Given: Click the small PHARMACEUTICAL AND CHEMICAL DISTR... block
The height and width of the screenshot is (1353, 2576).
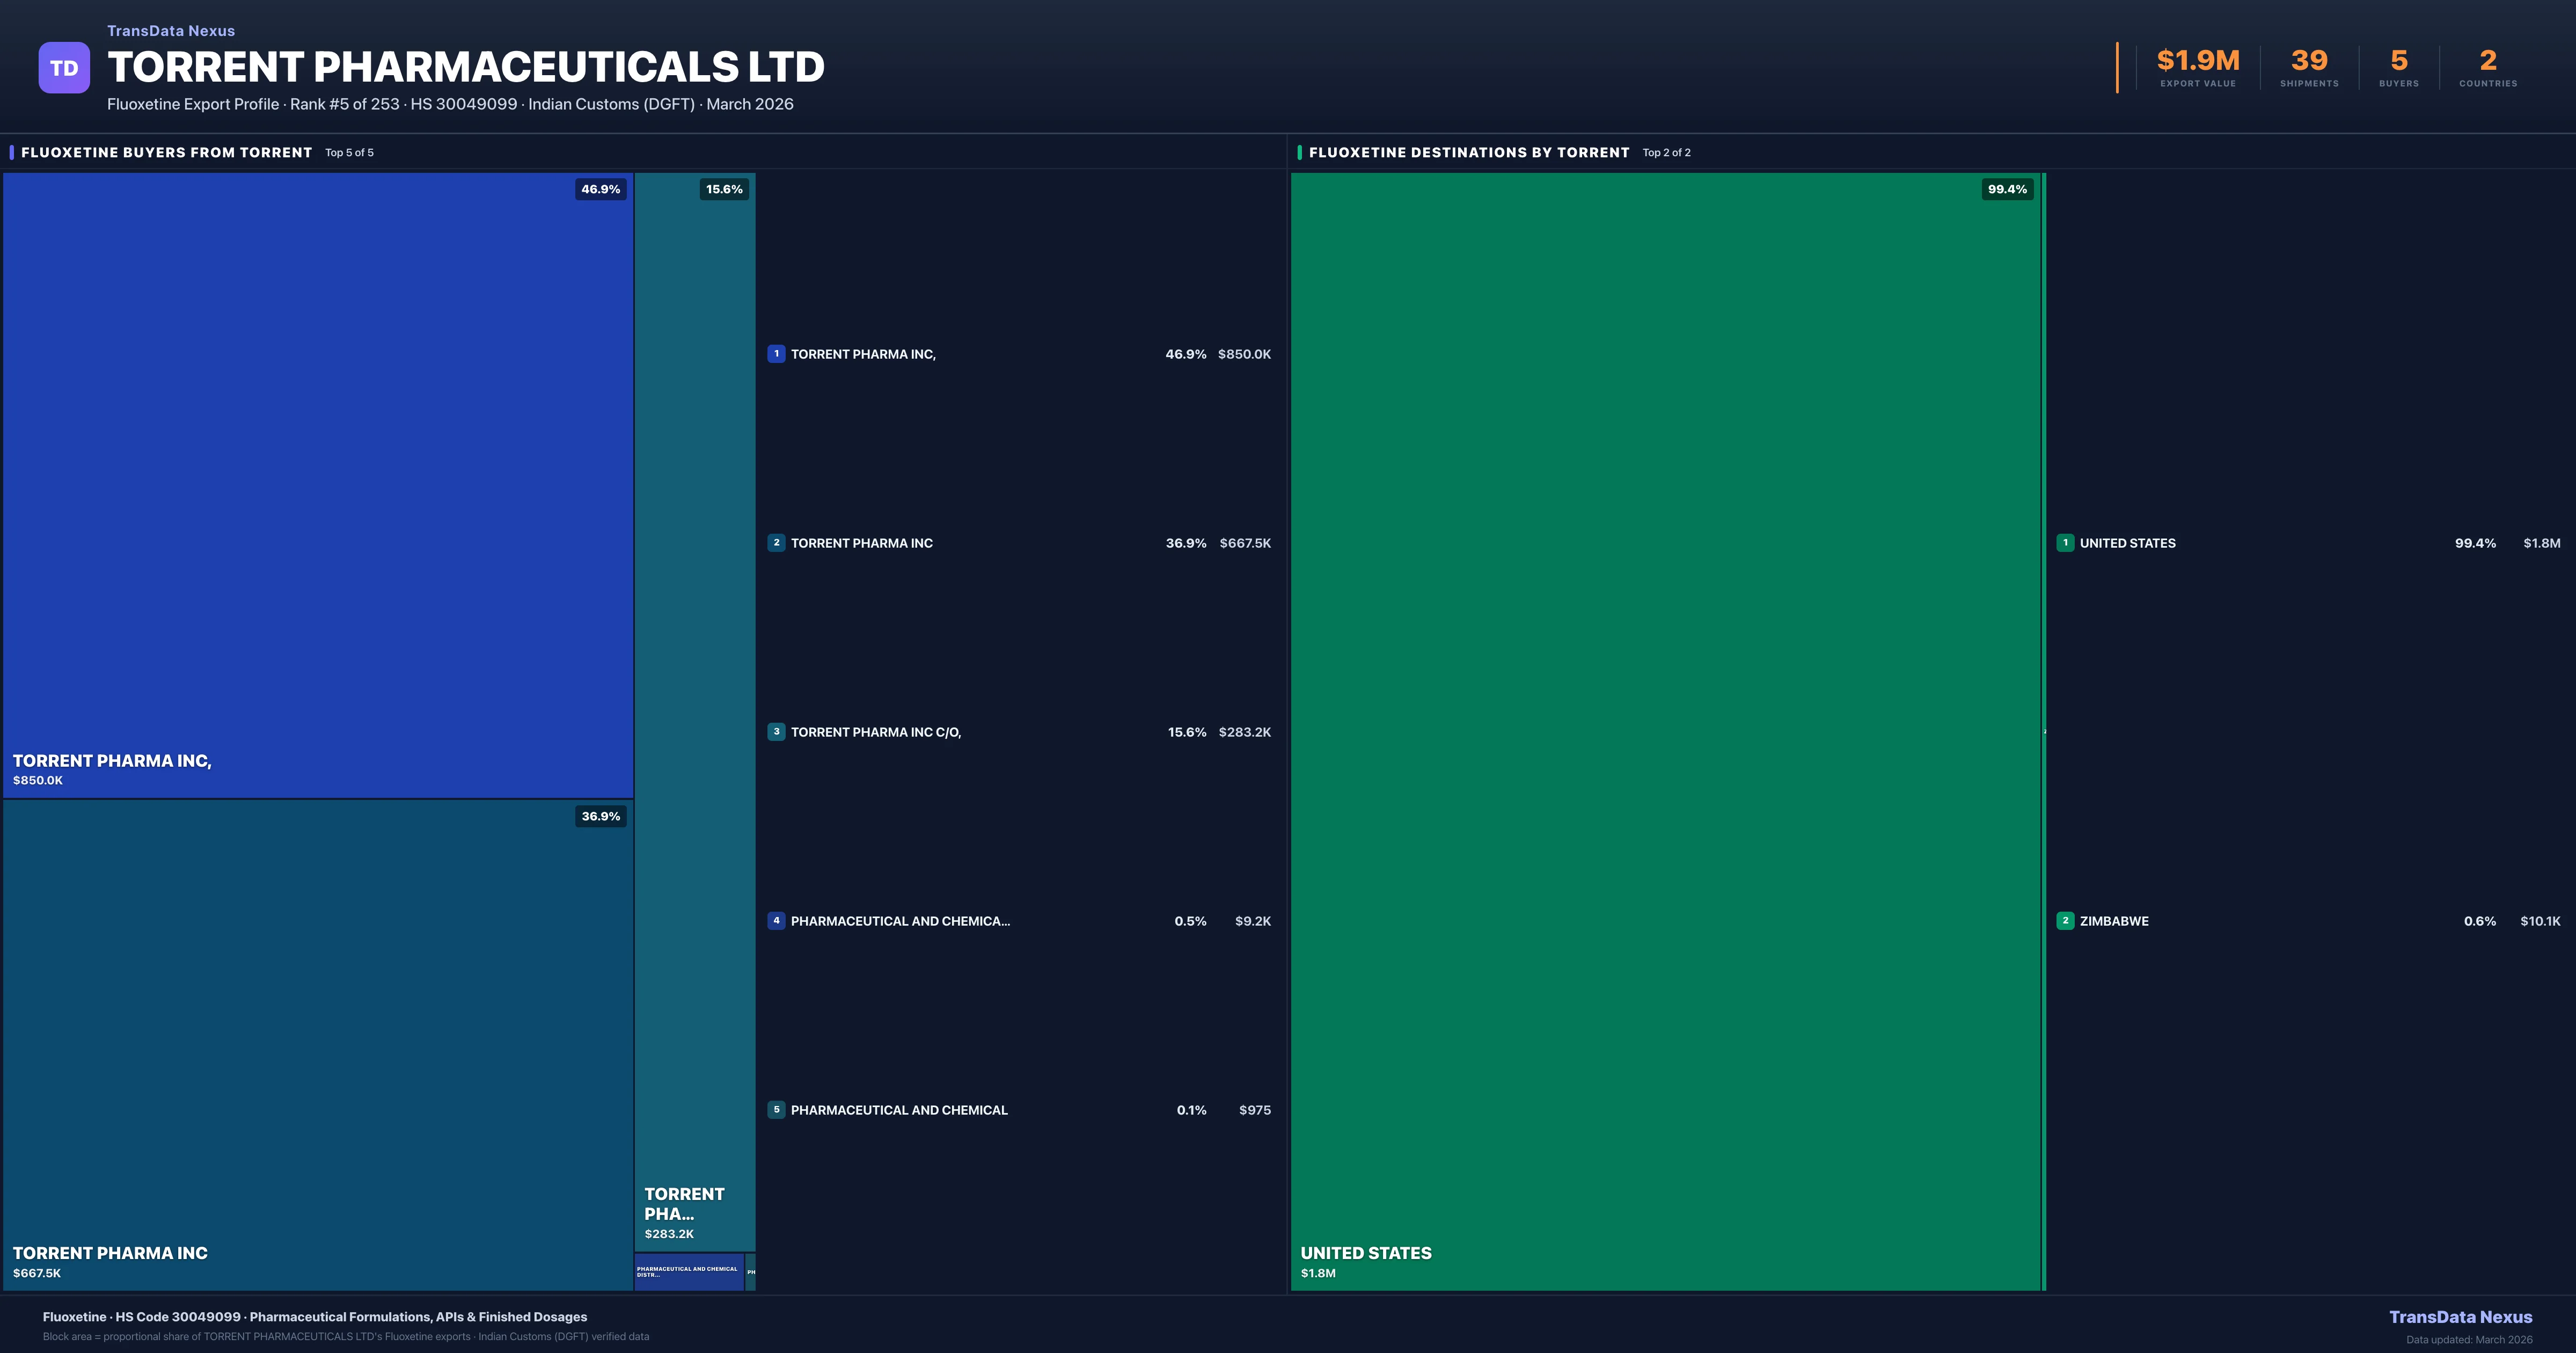Looking at the screenshot, I should 689,1272.
